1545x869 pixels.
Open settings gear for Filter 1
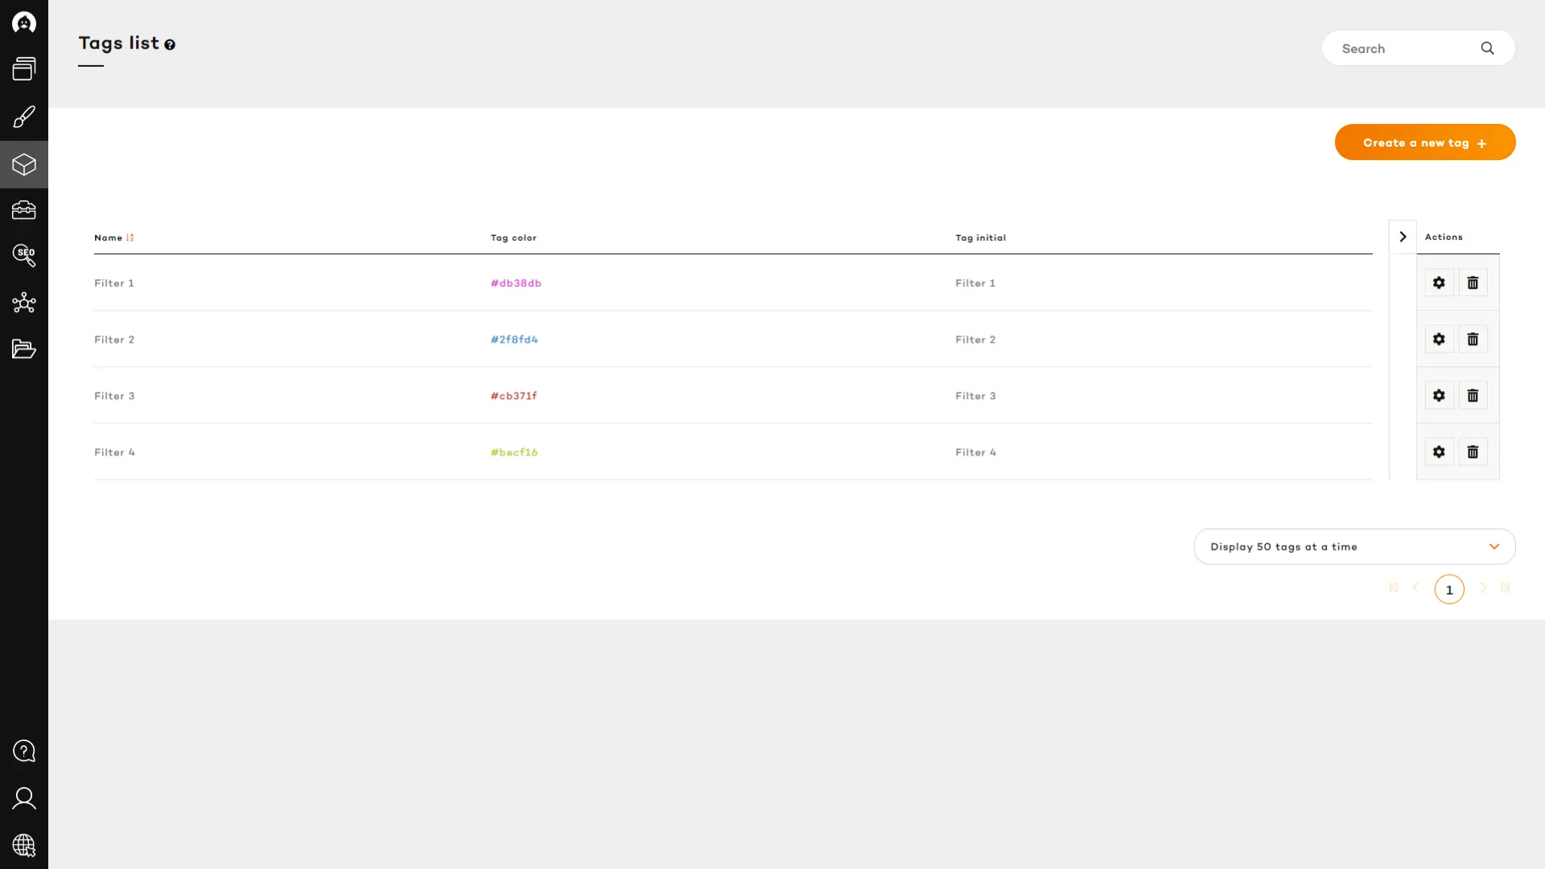(1439, 282)
